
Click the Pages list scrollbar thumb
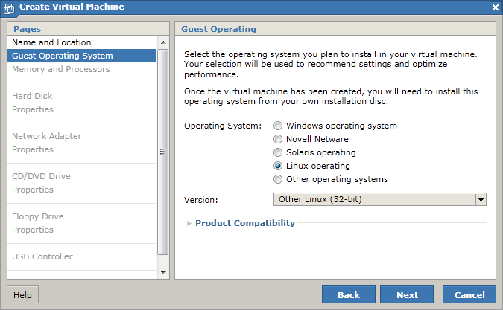click(163, 152)
